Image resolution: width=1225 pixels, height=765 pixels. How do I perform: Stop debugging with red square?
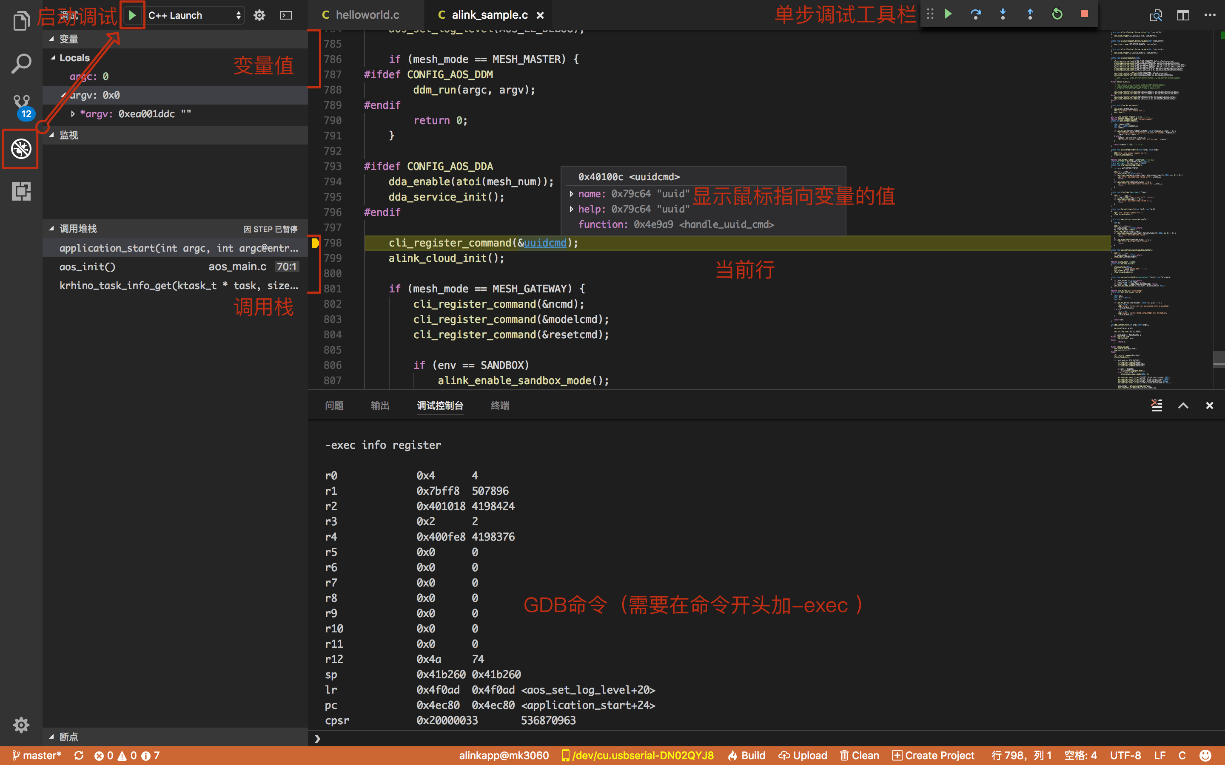tap(1084, 14)
